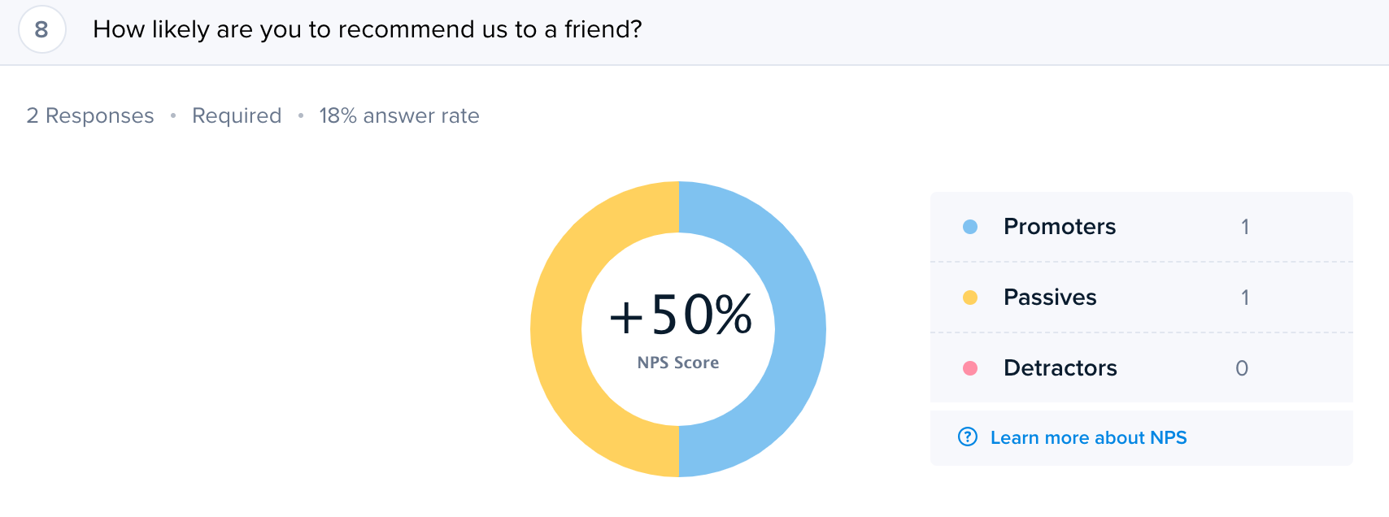Screen dimensions: 1389x517
Task: Select the blue Promoters legend dot
Action: click(970, 227)
